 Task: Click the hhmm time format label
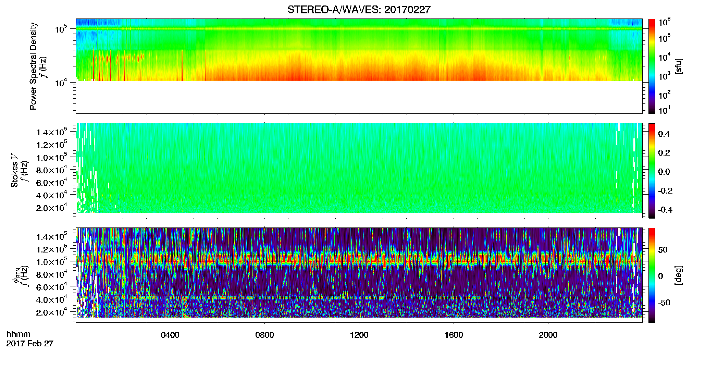[x=18, y=334]
